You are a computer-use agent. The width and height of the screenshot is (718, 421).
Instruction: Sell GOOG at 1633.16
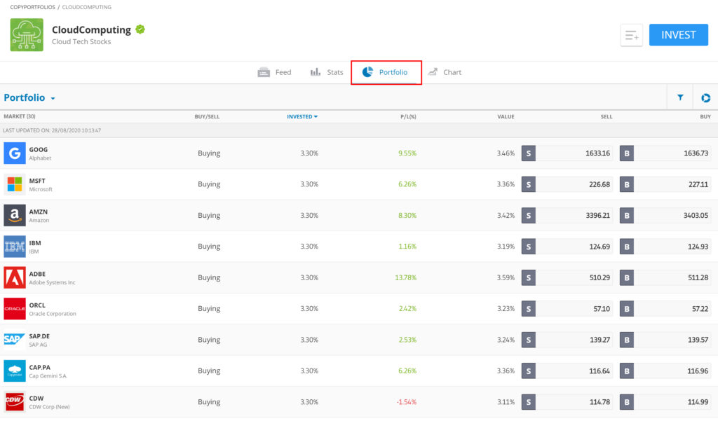(567, 153)
